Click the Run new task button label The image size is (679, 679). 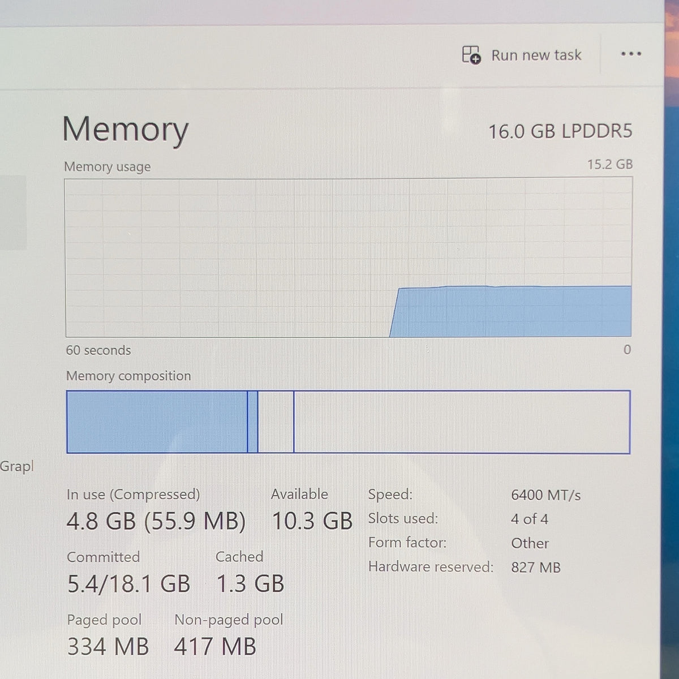click(536, 55)
